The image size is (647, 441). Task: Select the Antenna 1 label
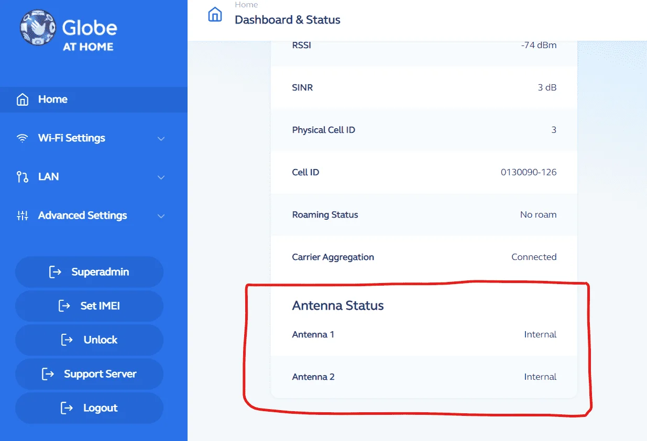click(x=313, y=334)
